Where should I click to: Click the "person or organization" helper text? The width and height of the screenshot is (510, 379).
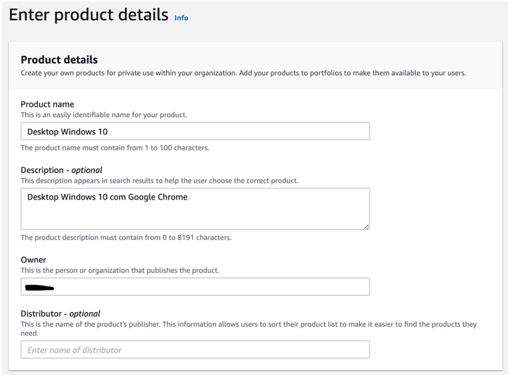[x=120, y=270]
